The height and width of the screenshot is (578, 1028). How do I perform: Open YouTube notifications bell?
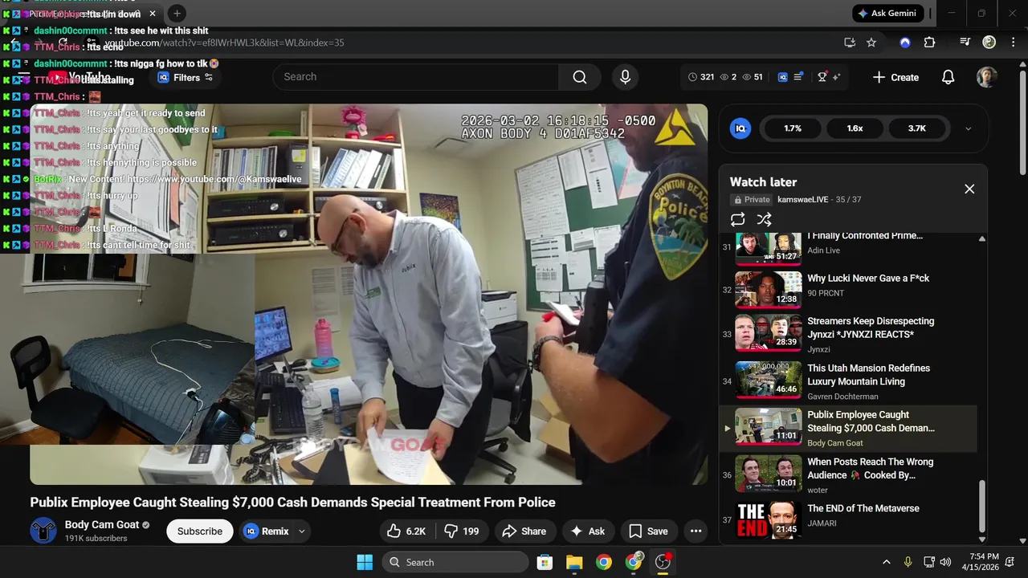coord(948,77)
